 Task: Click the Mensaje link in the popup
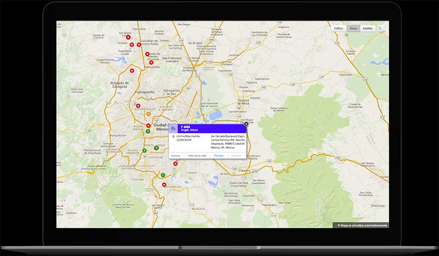coord(236,156)
